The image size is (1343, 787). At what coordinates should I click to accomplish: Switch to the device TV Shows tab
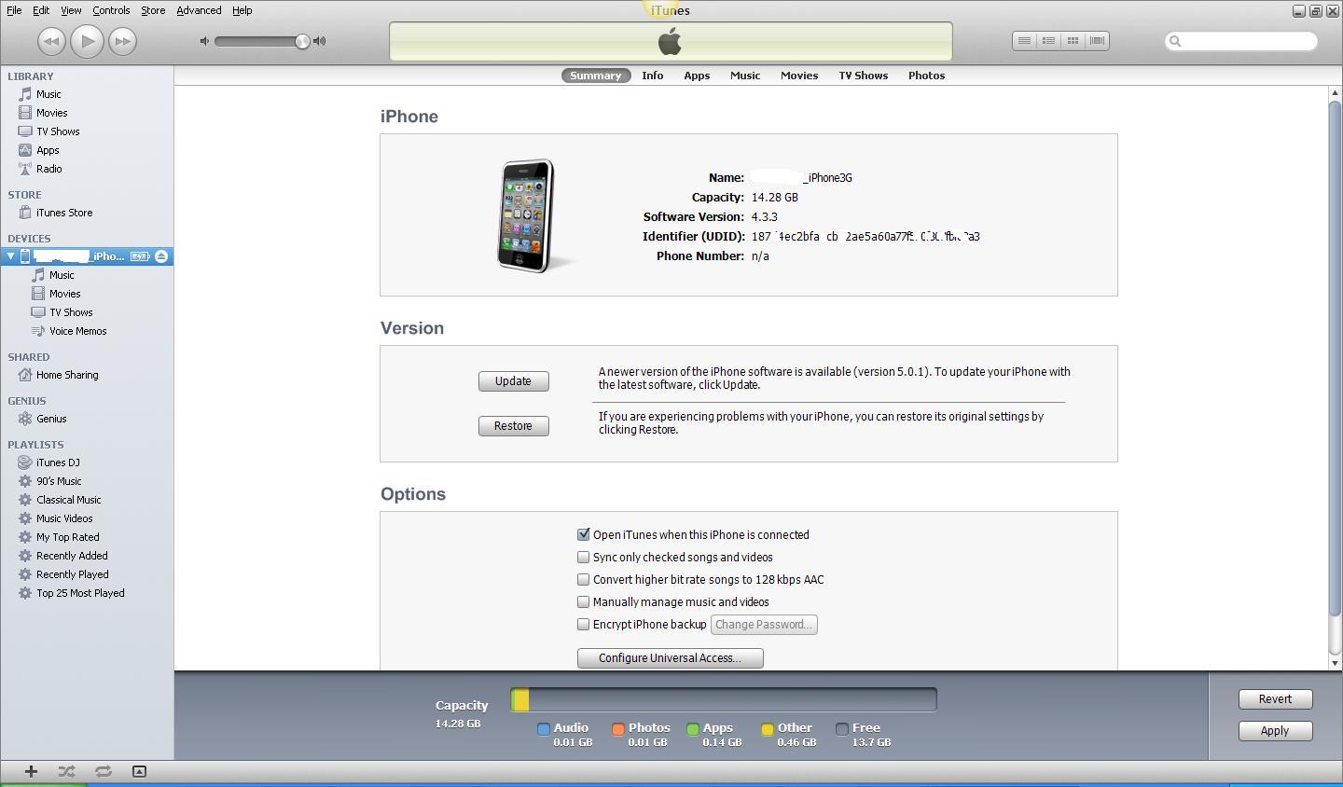[864, 76]
